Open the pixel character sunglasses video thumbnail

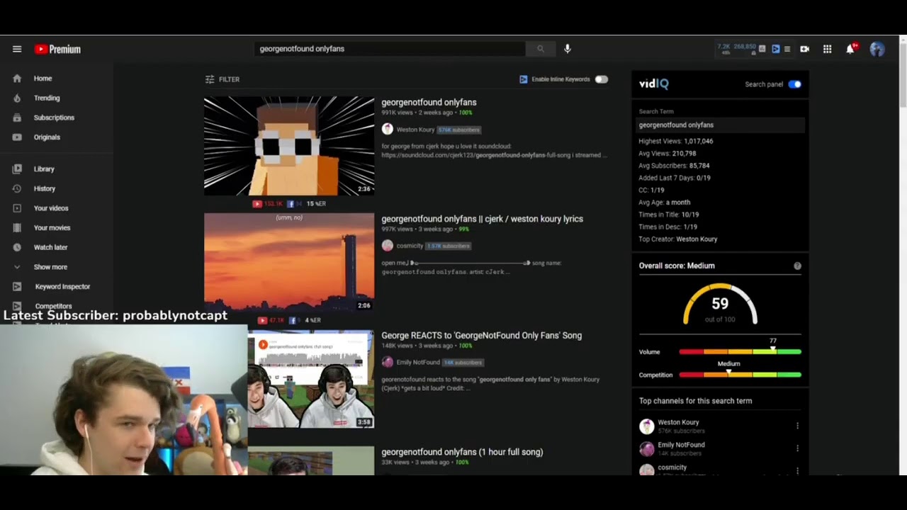289,146
